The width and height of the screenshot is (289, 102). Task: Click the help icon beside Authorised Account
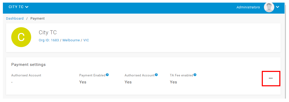tap(156, 75)
